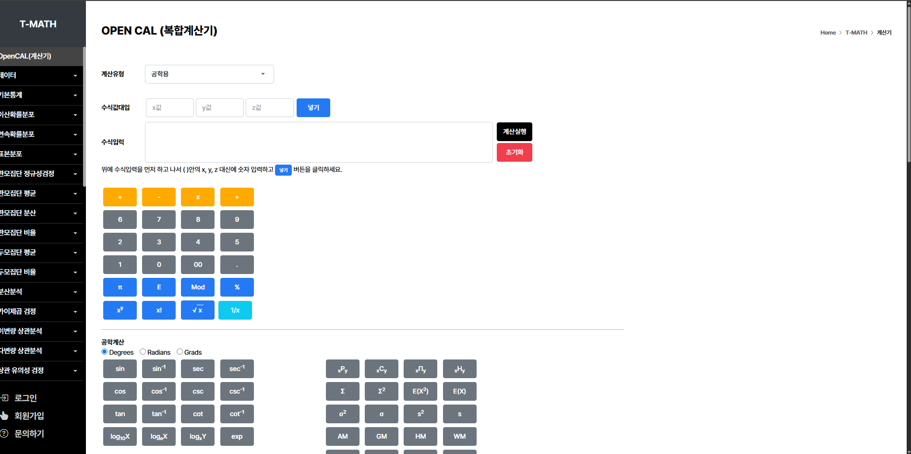This screenshot has height=454, width=911.
Task: Select the Radians angle unit
Action: click(143, 352)
